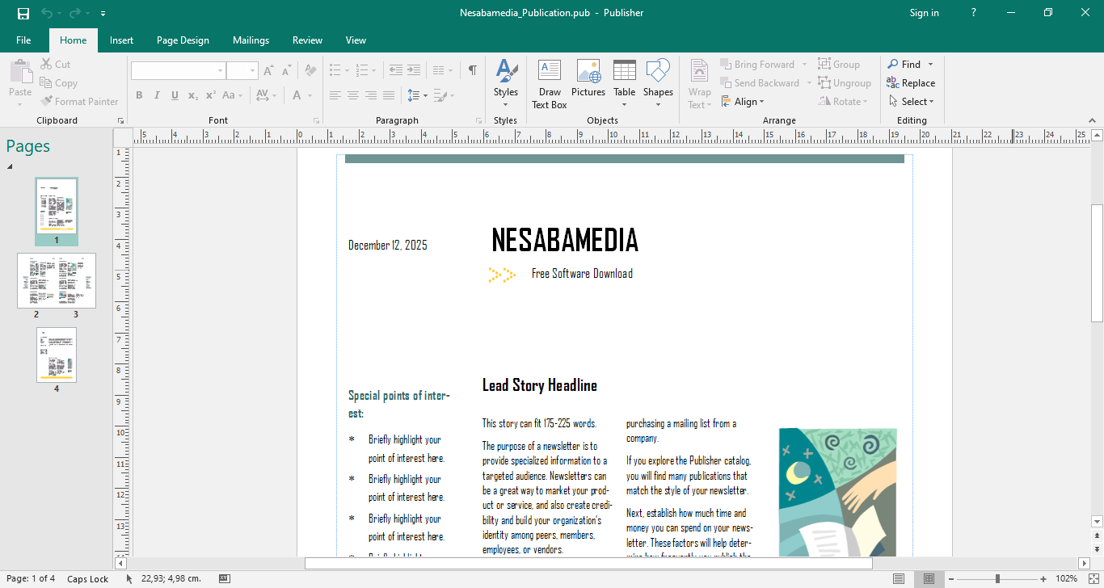Click the Replace tool
Viewport: 1104px width, 588px height.
click(911, 83)
